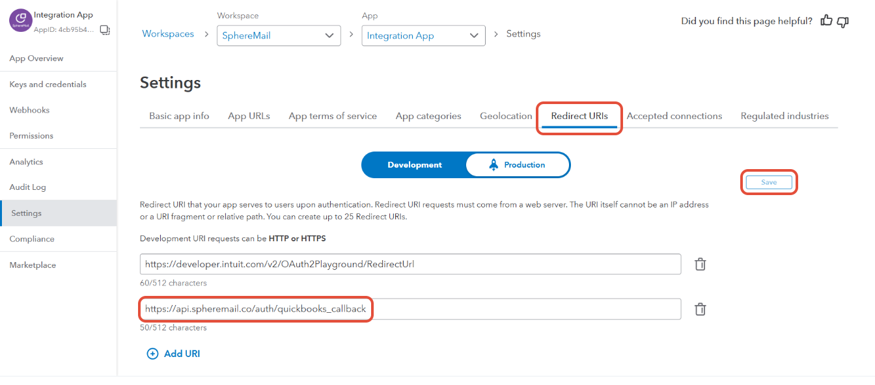The width and height of the screenshot is (875, 385).
Task: Give thumbs up feedback
Action: (827, 21)
